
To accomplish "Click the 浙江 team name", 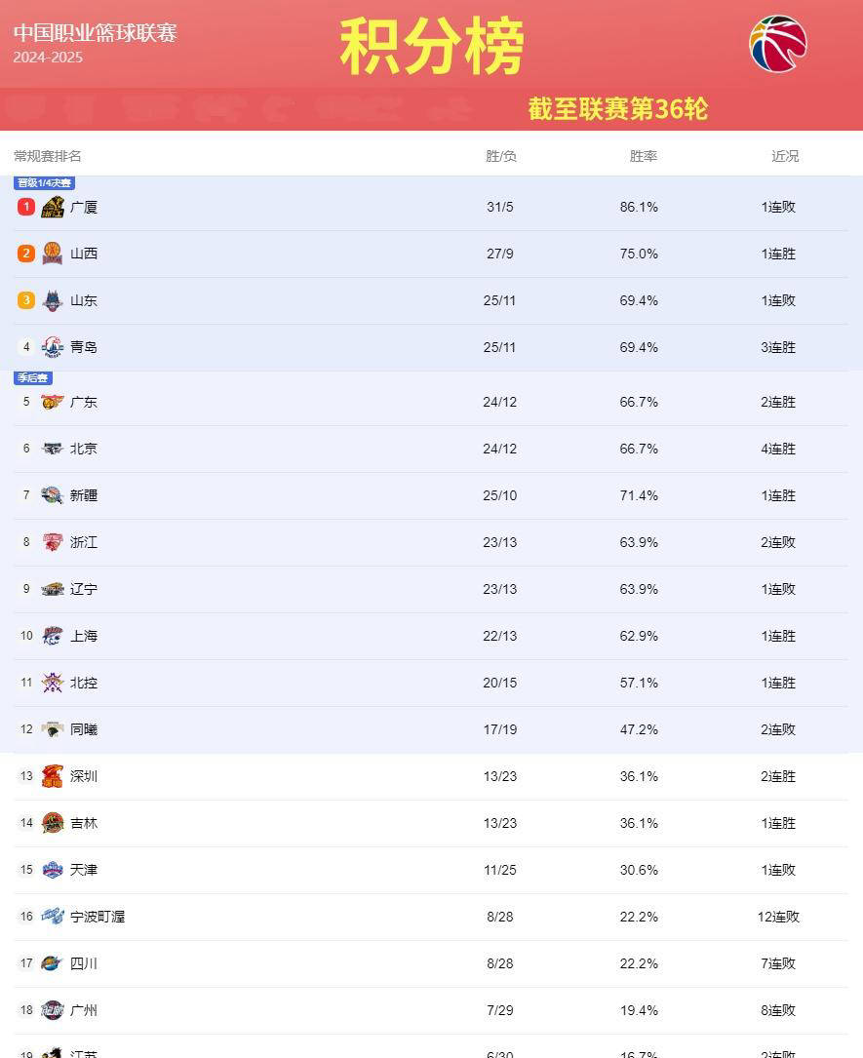I will [x=83, y=542].
